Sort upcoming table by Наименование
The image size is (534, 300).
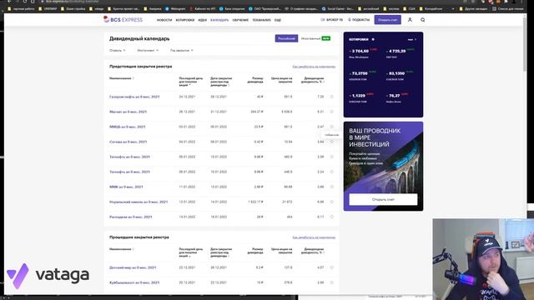(x=122, y=78)
